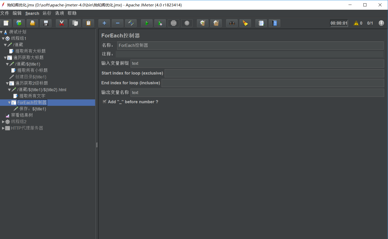Image resolution: width=388 pixels, height=239 pixels.
Task: Open the 帮助 menu
Action: click(72, 13)
